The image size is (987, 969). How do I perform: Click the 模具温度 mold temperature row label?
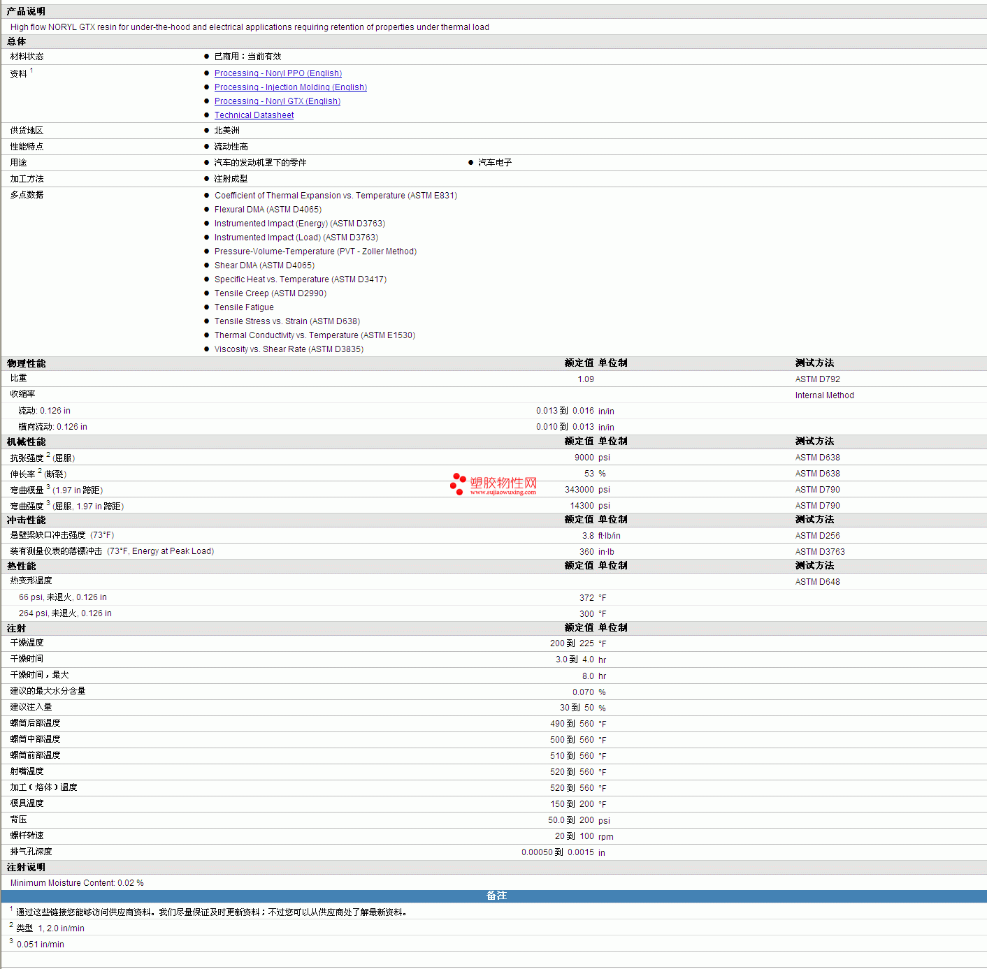pyautogui.click(x=27, y=803)
